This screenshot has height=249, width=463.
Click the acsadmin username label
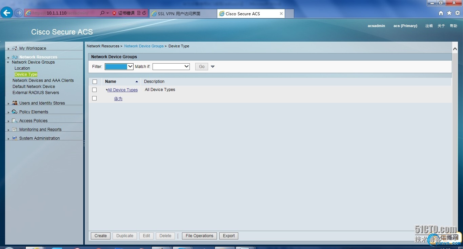point(376,26)
